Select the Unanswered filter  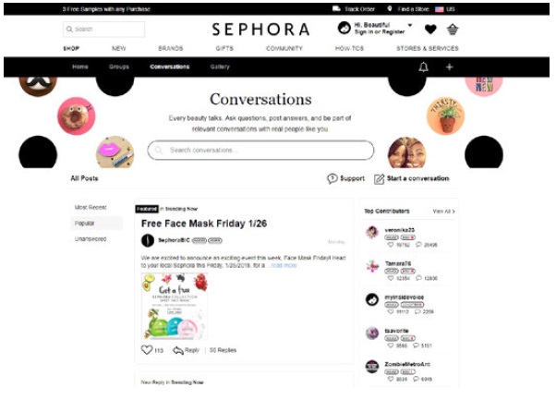tap(91, 239)
